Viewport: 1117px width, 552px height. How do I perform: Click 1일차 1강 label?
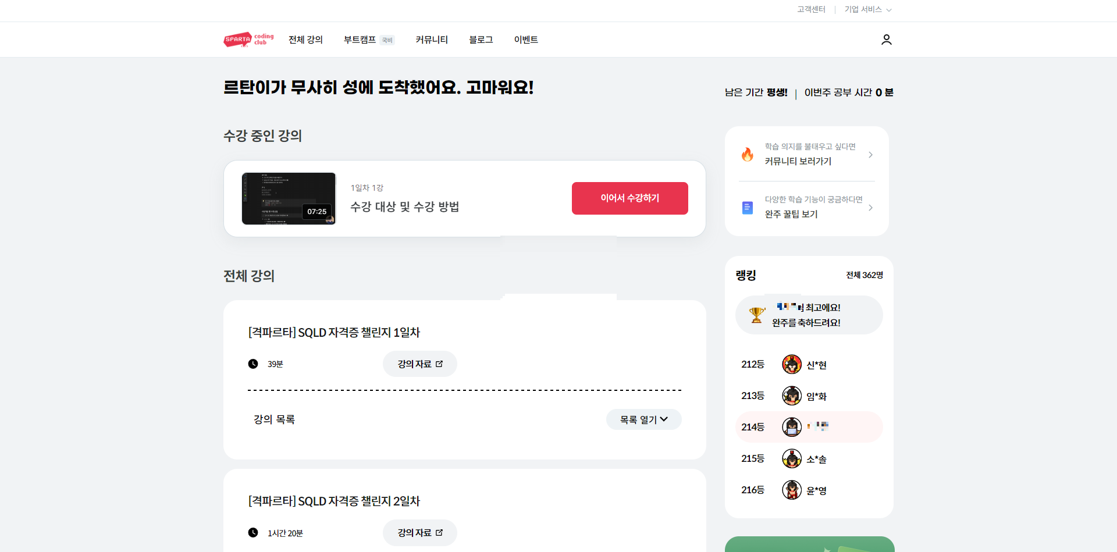(367, 188)
